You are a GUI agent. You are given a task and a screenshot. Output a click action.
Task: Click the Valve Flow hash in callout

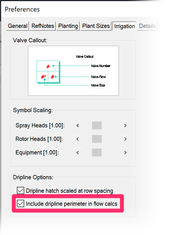[x=52, y=77]
